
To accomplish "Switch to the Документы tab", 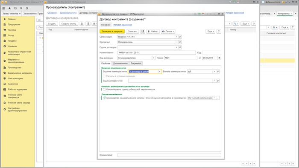I will (x=136, y=64).
